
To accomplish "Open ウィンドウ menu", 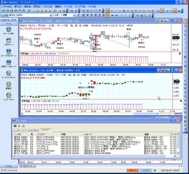I will click(80, 7).
